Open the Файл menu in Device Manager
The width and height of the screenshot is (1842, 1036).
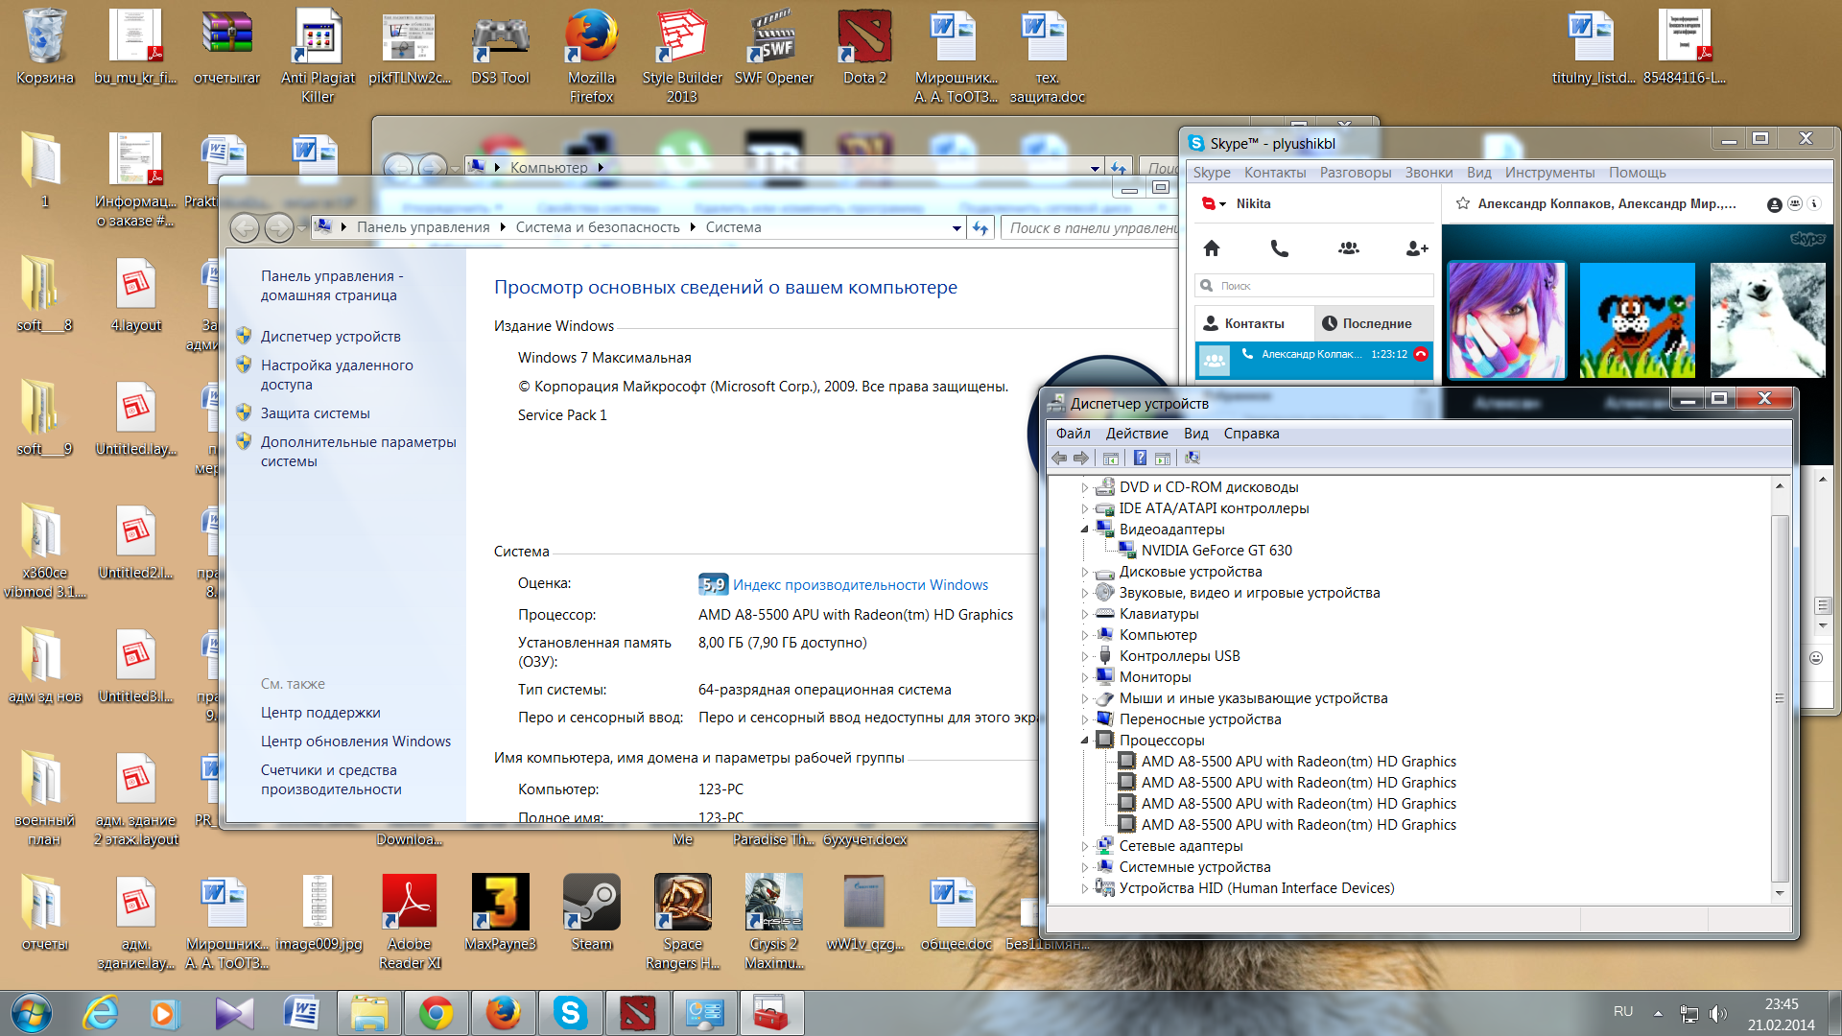tap(1074, 434)
